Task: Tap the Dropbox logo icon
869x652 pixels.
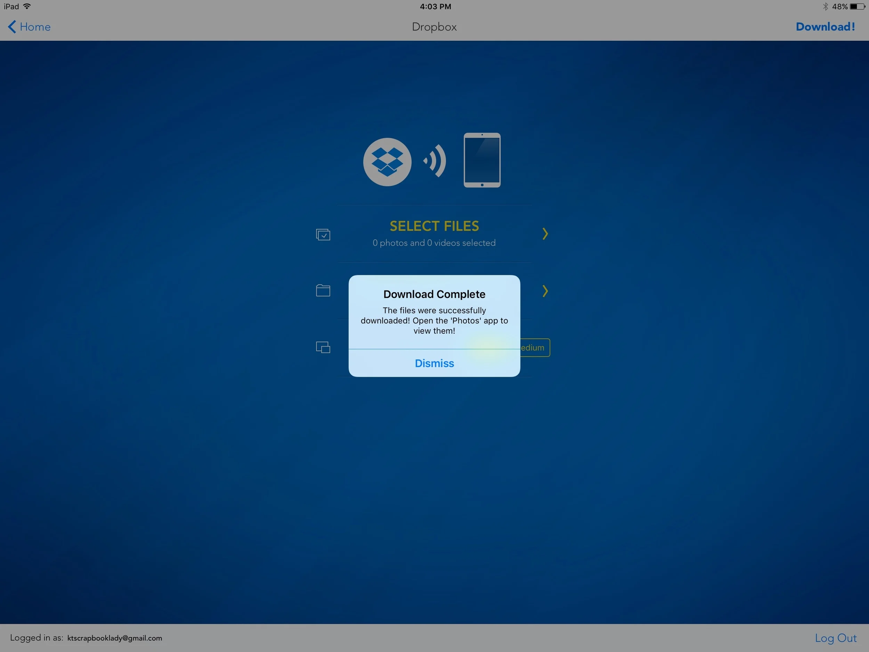Action: click(x=387, y=162)
